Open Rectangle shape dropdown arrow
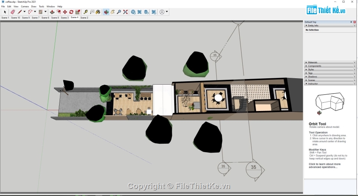This screenshot has height=196, width=358. (46, 12)
